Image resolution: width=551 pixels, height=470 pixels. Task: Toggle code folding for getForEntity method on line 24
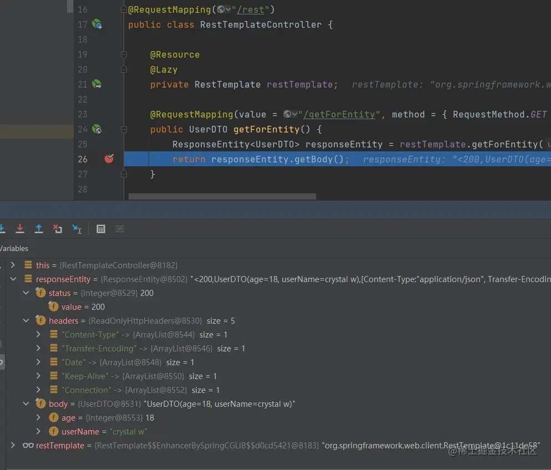tap(125, 129)
